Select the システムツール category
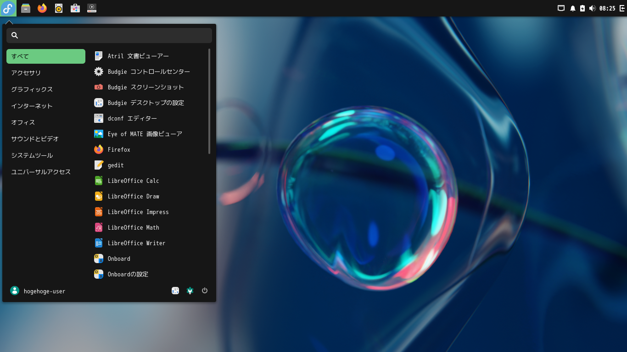The width and height of the screenshot is (627, 352). pyautogui.click(x=46, y=155)
